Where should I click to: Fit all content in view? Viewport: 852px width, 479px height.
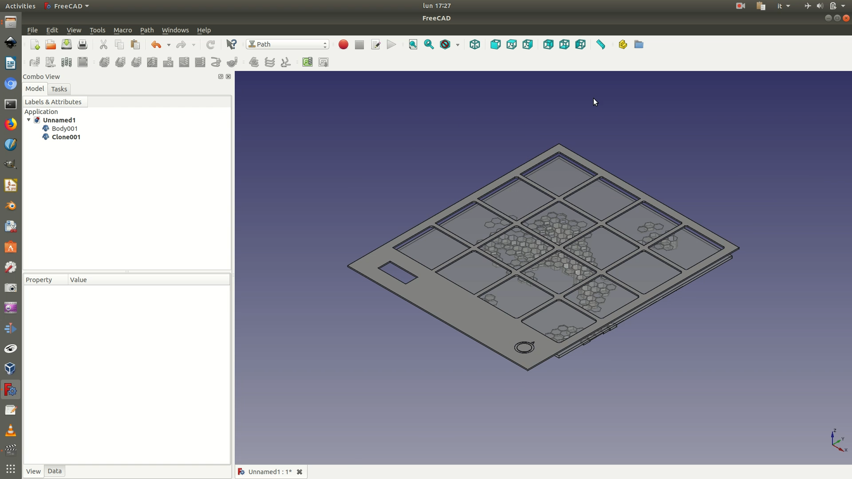[x=413, y=44]
